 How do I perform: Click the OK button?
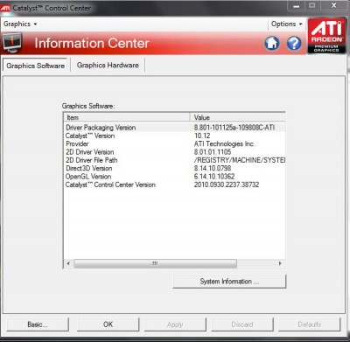pos(108,325)
